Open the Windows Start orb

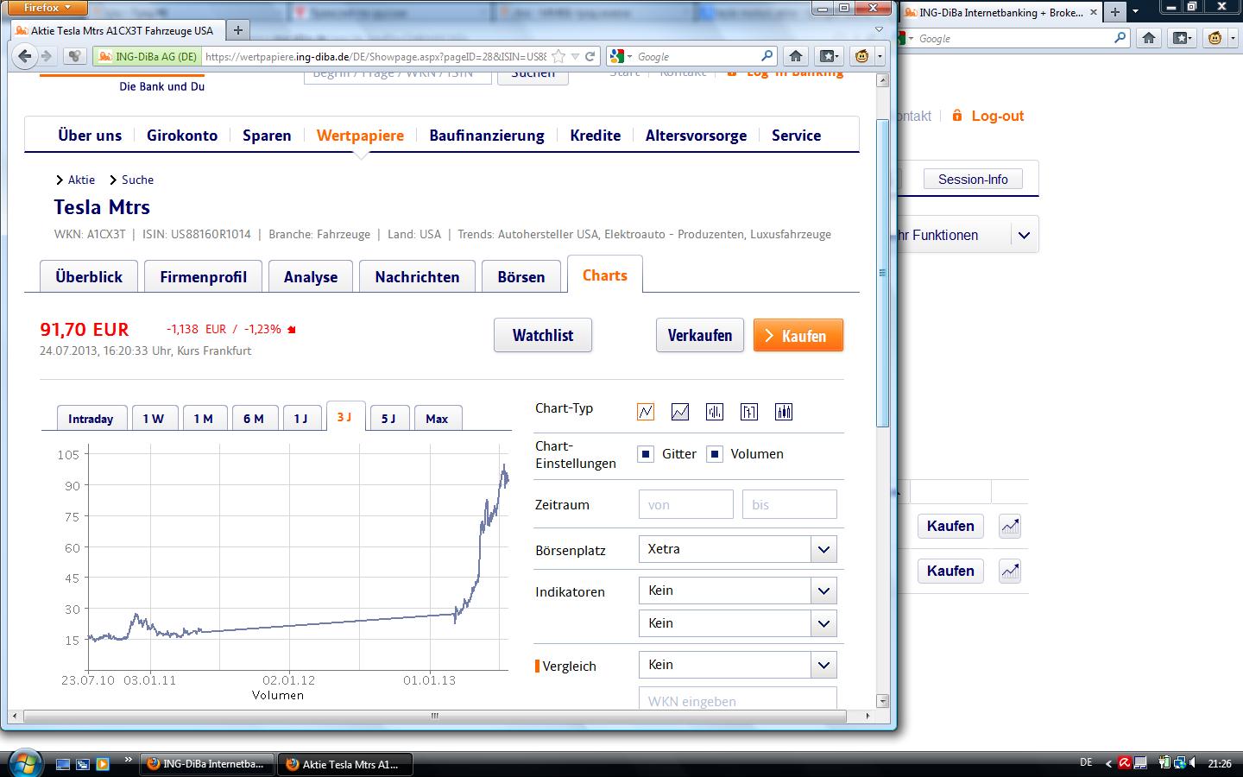[24, 763]
